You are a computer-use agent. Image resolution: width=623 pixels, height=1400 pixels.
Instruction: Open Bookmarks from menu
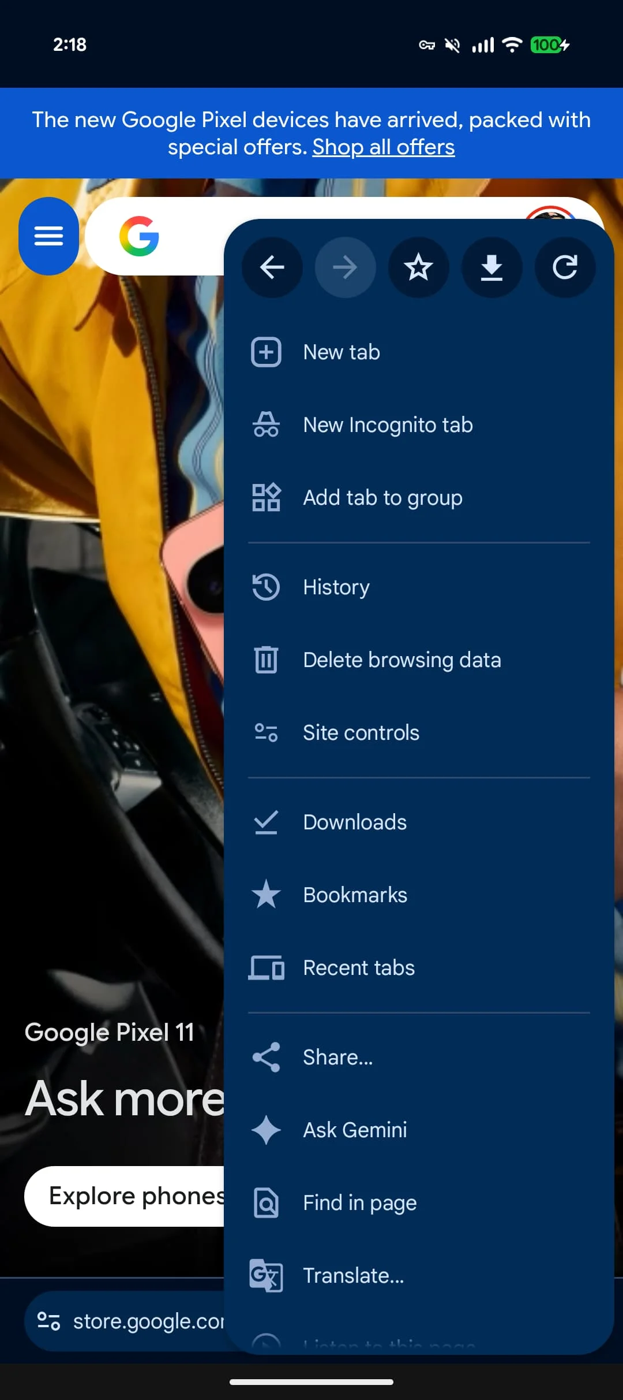pyautogui.click(x=419, y=895)
